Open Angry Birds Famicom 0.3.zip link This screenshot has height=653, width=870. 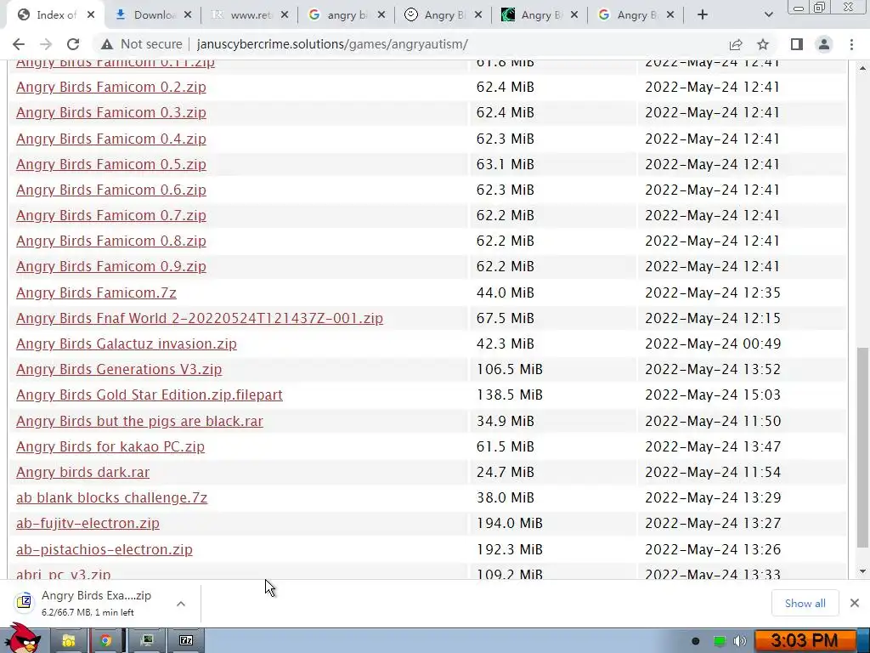[x=111, y=113]
